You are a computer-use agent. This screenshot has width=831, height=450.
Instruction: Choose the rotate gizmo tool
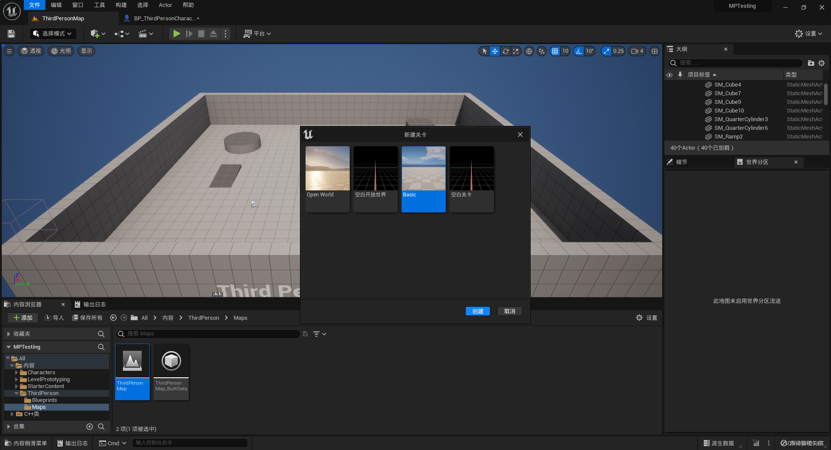(506, 51)
